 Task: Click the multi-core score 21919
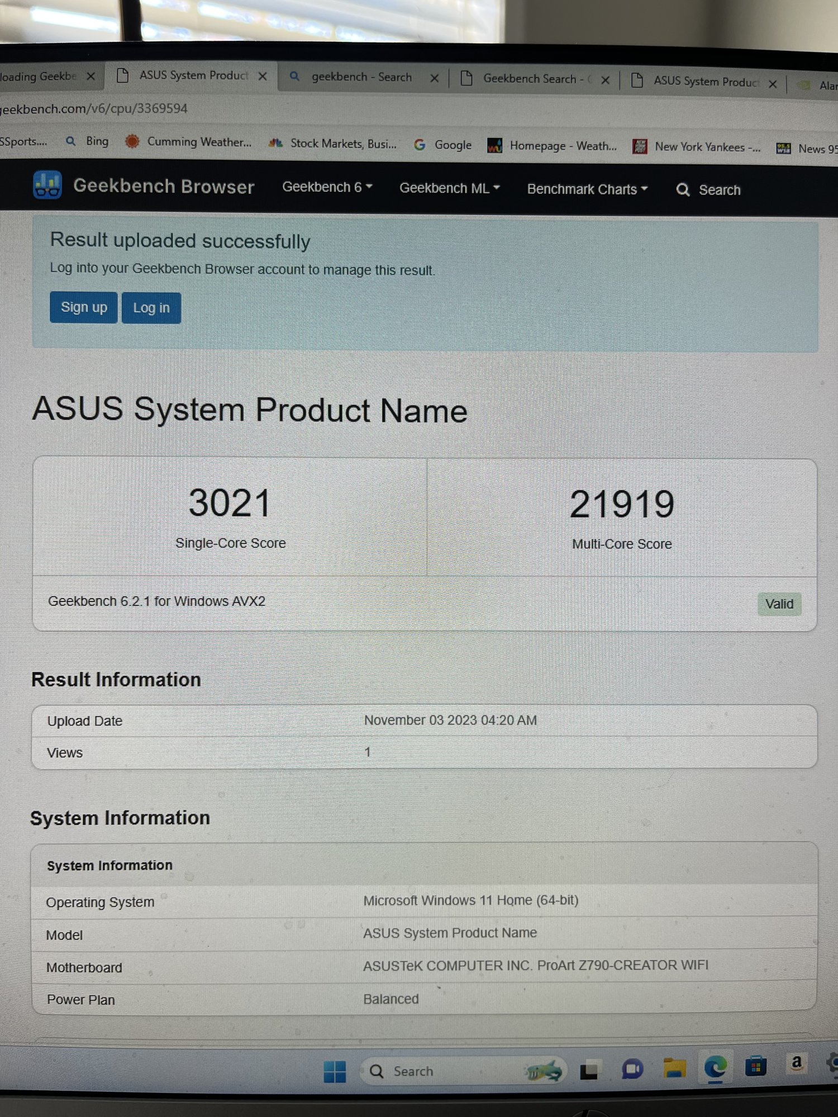(x=622, y=504)
